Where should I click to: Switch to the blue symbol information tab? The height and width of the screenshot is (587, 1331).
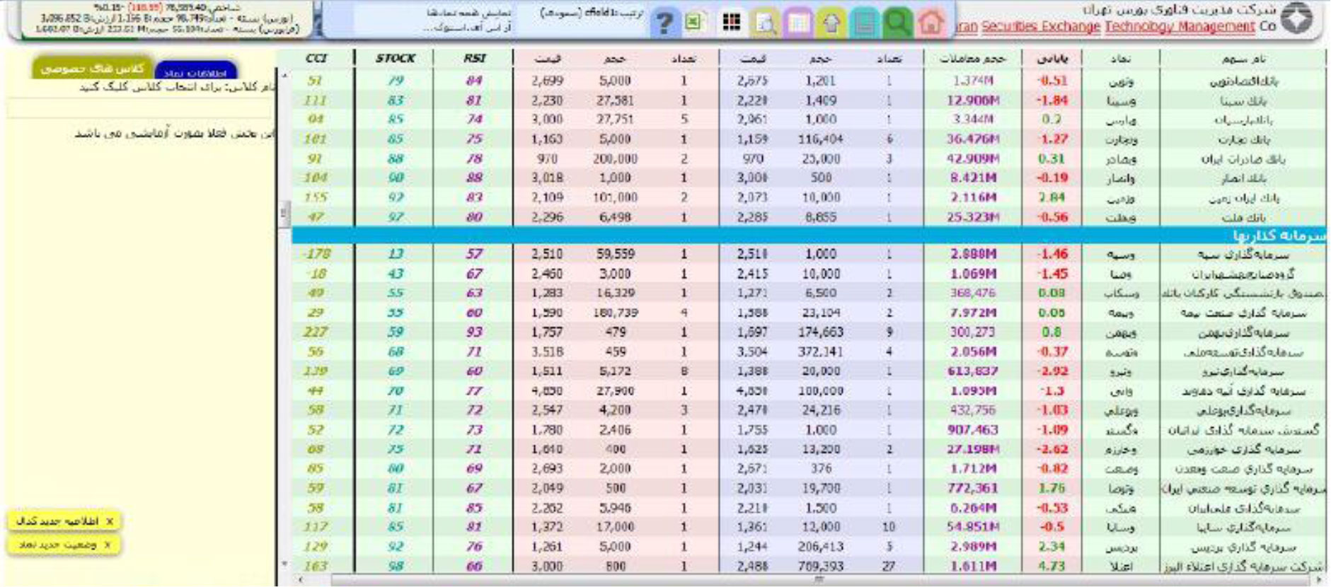195,71
